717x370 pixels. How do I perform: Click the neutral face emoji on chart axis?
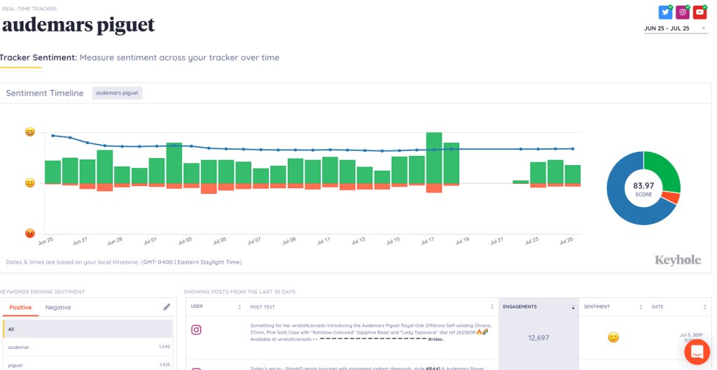pyautogui.click(x=29, y=183)
